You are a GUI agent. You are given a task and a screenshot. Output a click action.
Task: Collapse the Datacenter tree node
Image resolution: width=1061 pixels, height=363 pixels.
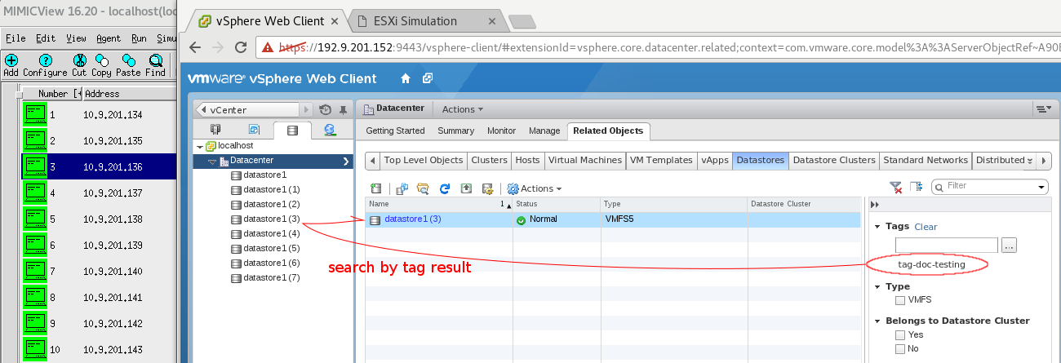coord(212,161)
